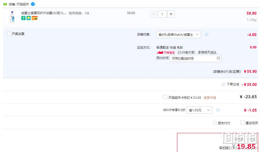Click the ¥-1.05 VIP discount amount
The height and width of the screenshot is (152, 260).
pos(250,110)
